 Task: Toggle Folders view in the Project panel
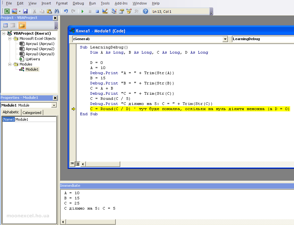(x=22, y=25)
